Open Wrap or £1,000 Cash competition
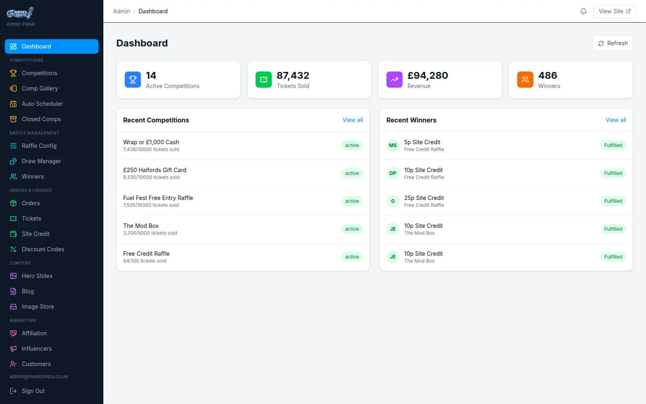Screen dimensions: 646x404 coord(243,145)
